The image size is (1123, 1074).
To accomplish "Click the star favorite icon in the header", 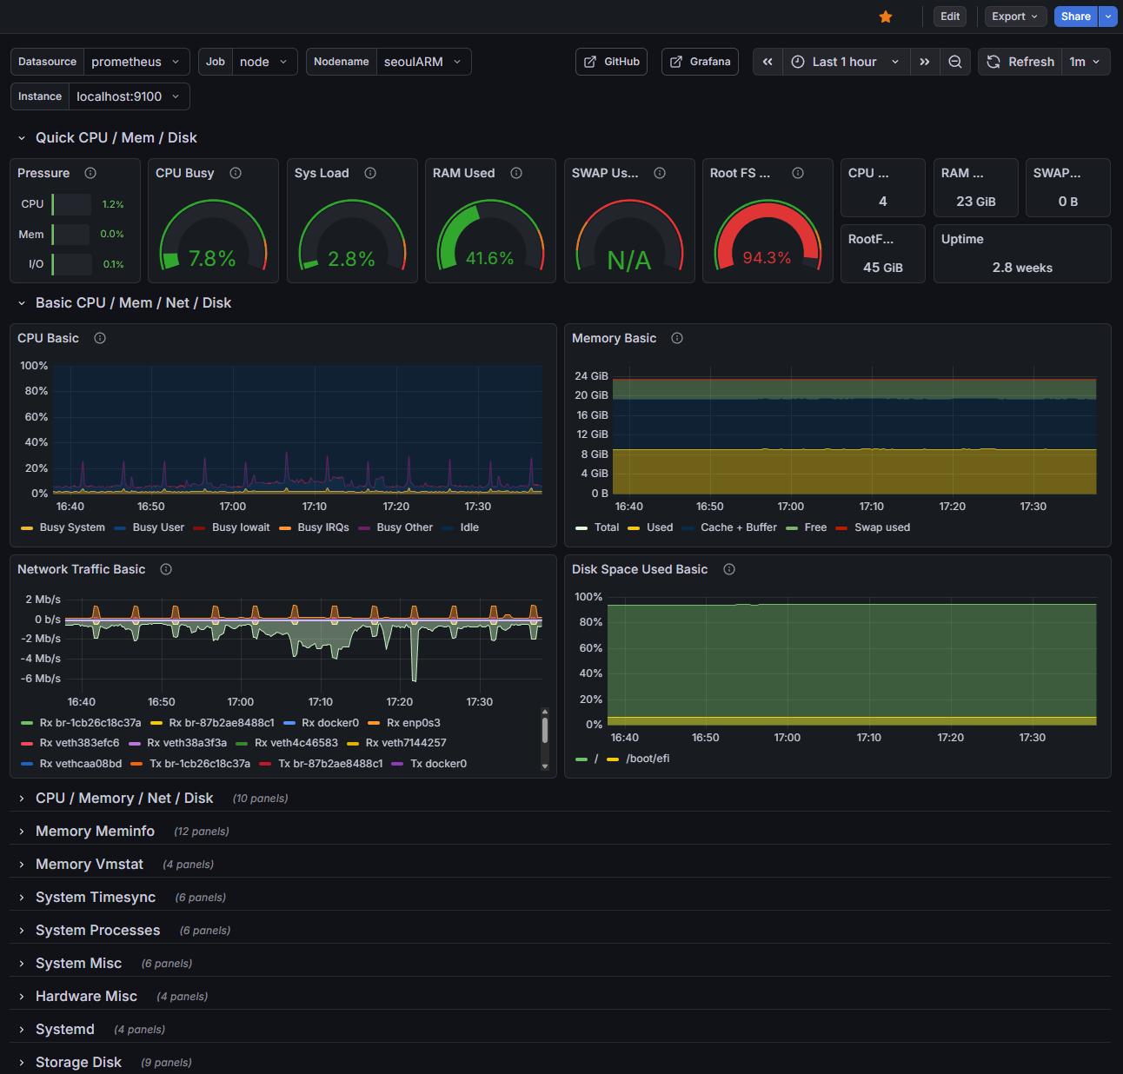I will 886,17.
